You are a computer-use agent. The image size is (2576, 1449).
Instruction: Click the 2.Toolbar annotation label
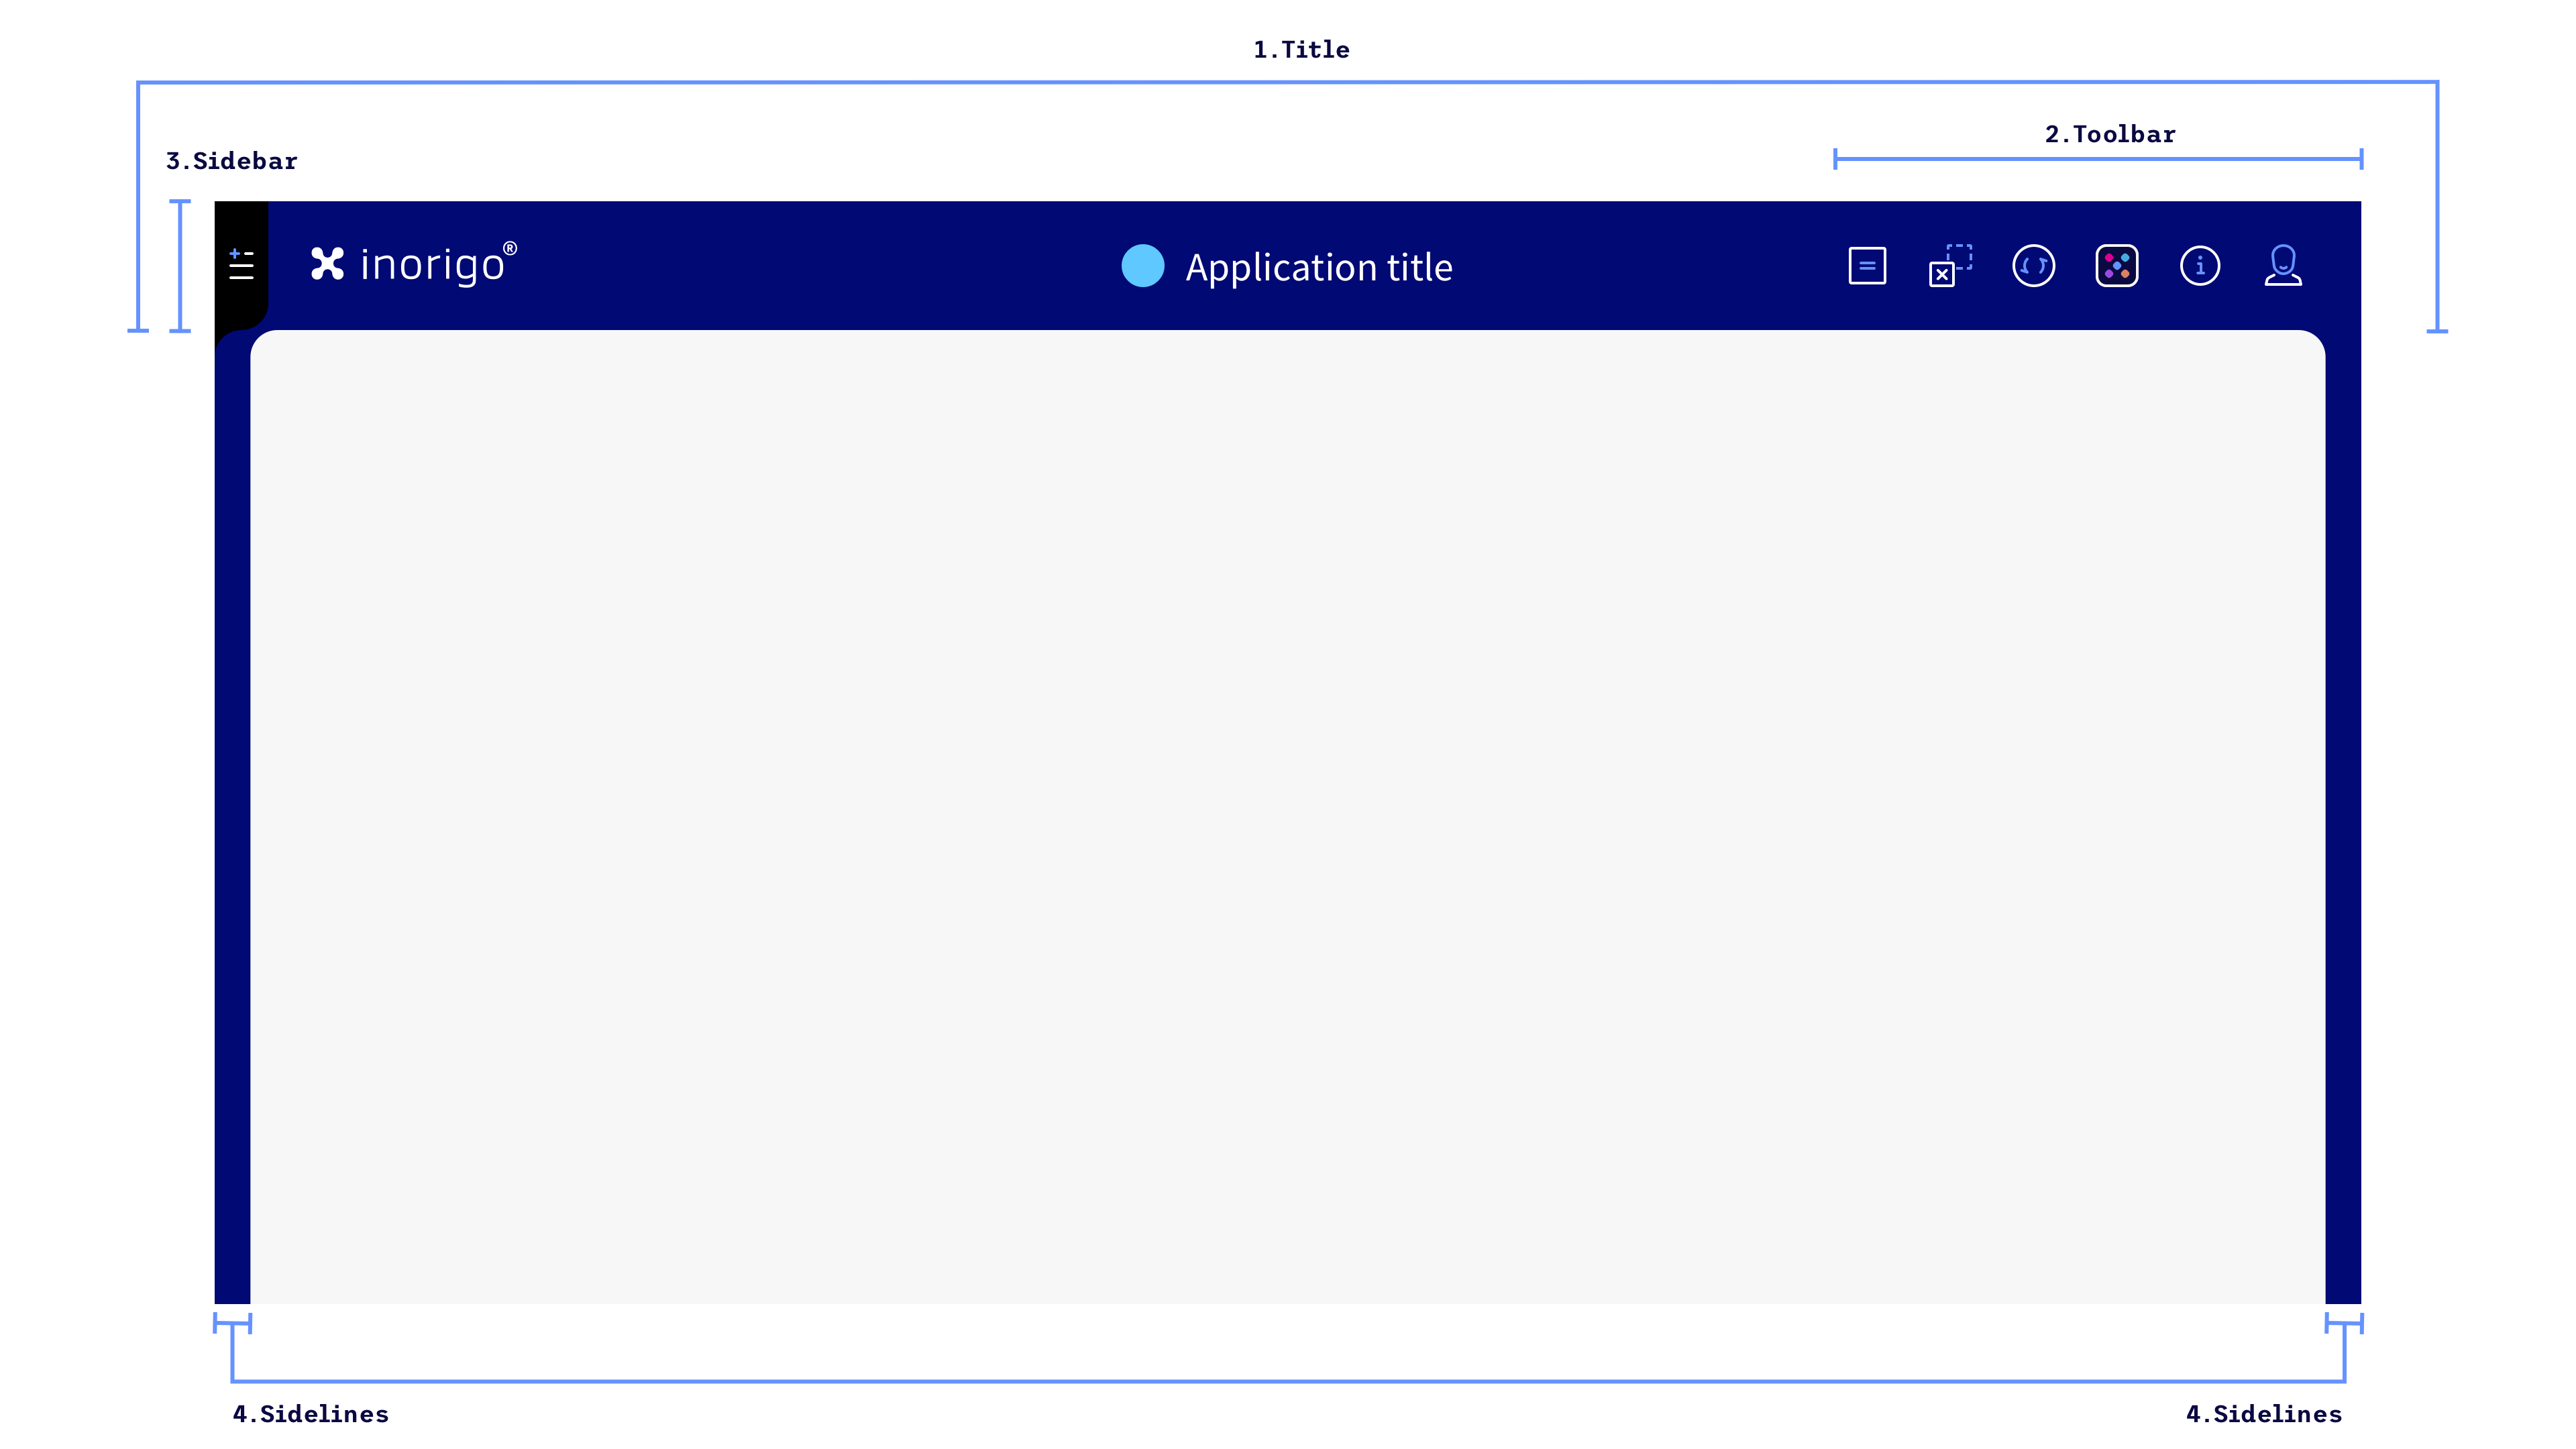coord(2109,134)
